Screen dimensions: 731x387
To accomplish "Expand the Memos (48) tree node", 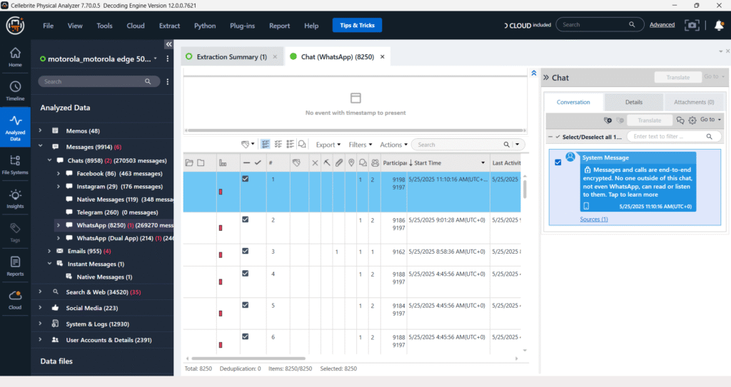I will tap(40, 131).
